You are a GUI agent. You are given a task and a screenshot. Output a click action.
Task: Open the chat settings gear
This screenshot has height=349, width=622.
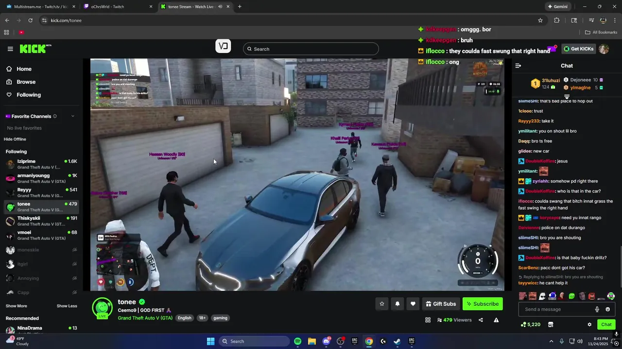pyautogui.click(x=589, y=324)
